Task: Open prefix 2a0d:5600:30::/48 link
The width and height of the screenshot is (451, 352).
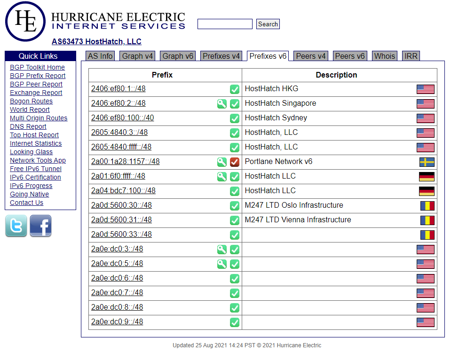Action: tap(121, 205)
